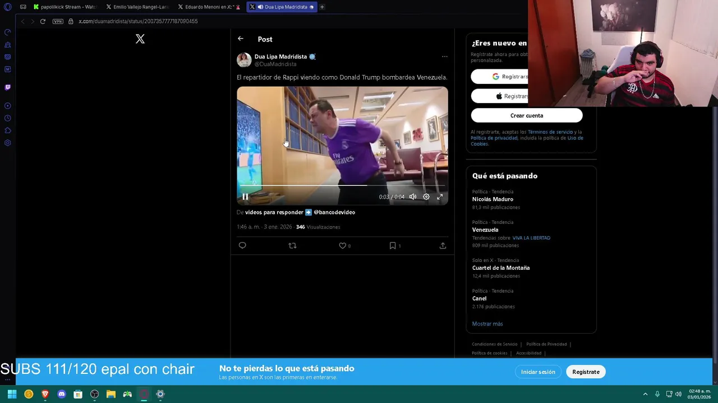Click the Crear cuenta button
718x403 pixels.
(527, 115)
